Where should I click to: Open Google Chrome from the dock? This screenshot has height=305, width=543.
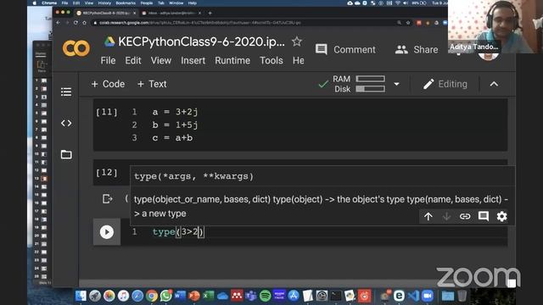point(151,296)
